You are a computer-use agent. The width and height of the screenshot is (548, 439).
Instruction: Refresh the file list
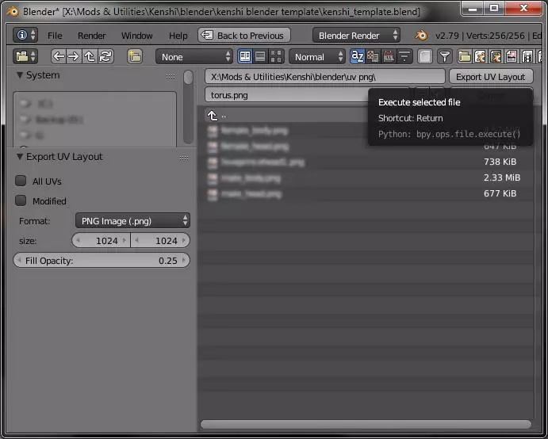[105, 56]
